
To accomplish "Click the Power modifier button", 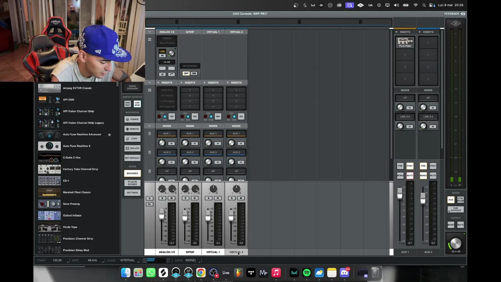I will [132, 119].
